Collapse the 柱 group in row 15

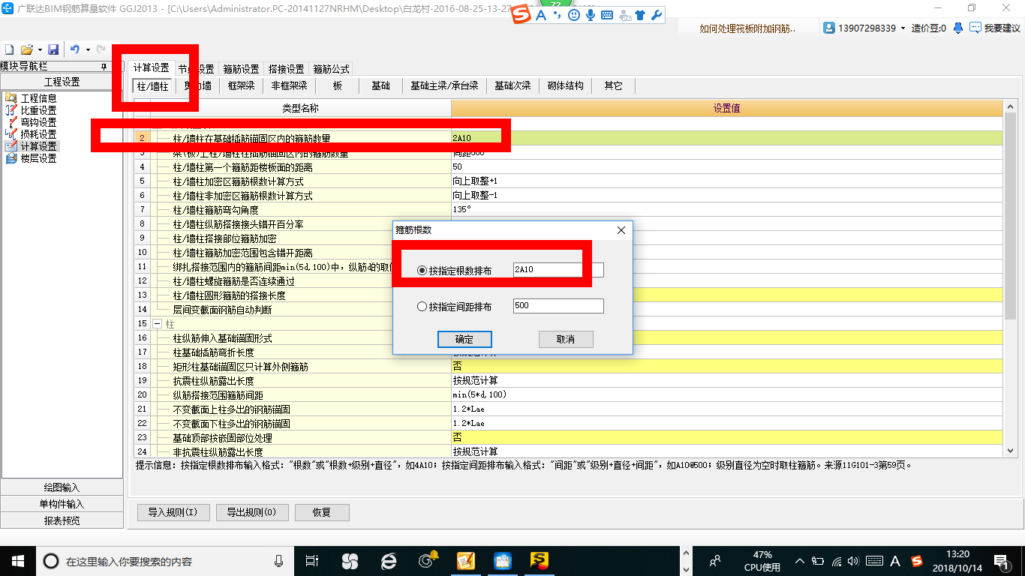(x=157, y=324)
